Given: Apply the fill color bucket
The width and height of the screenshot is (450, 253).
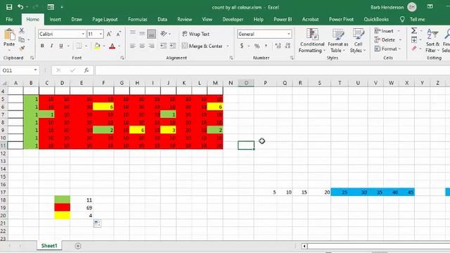Looking at the screenshot, I should (x=97, y=46).
